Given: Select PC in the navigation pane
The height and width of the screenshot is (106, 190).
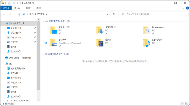Looking at the screenshot, I should [x=10, y=64].
